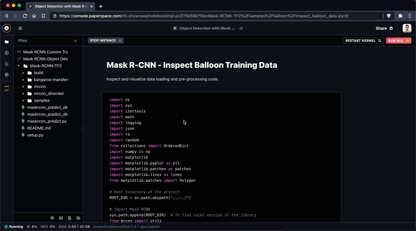The image size is (416, 231).
Task: Click the upload file icon
Action: point(52,218)
